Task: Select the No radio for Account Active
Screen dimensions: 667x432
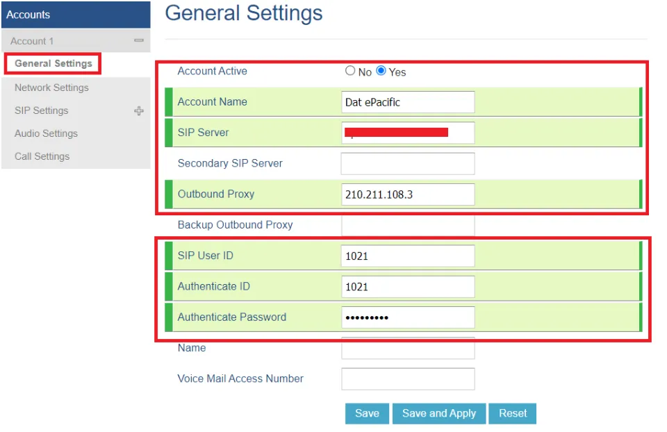Action: (350, 71)
